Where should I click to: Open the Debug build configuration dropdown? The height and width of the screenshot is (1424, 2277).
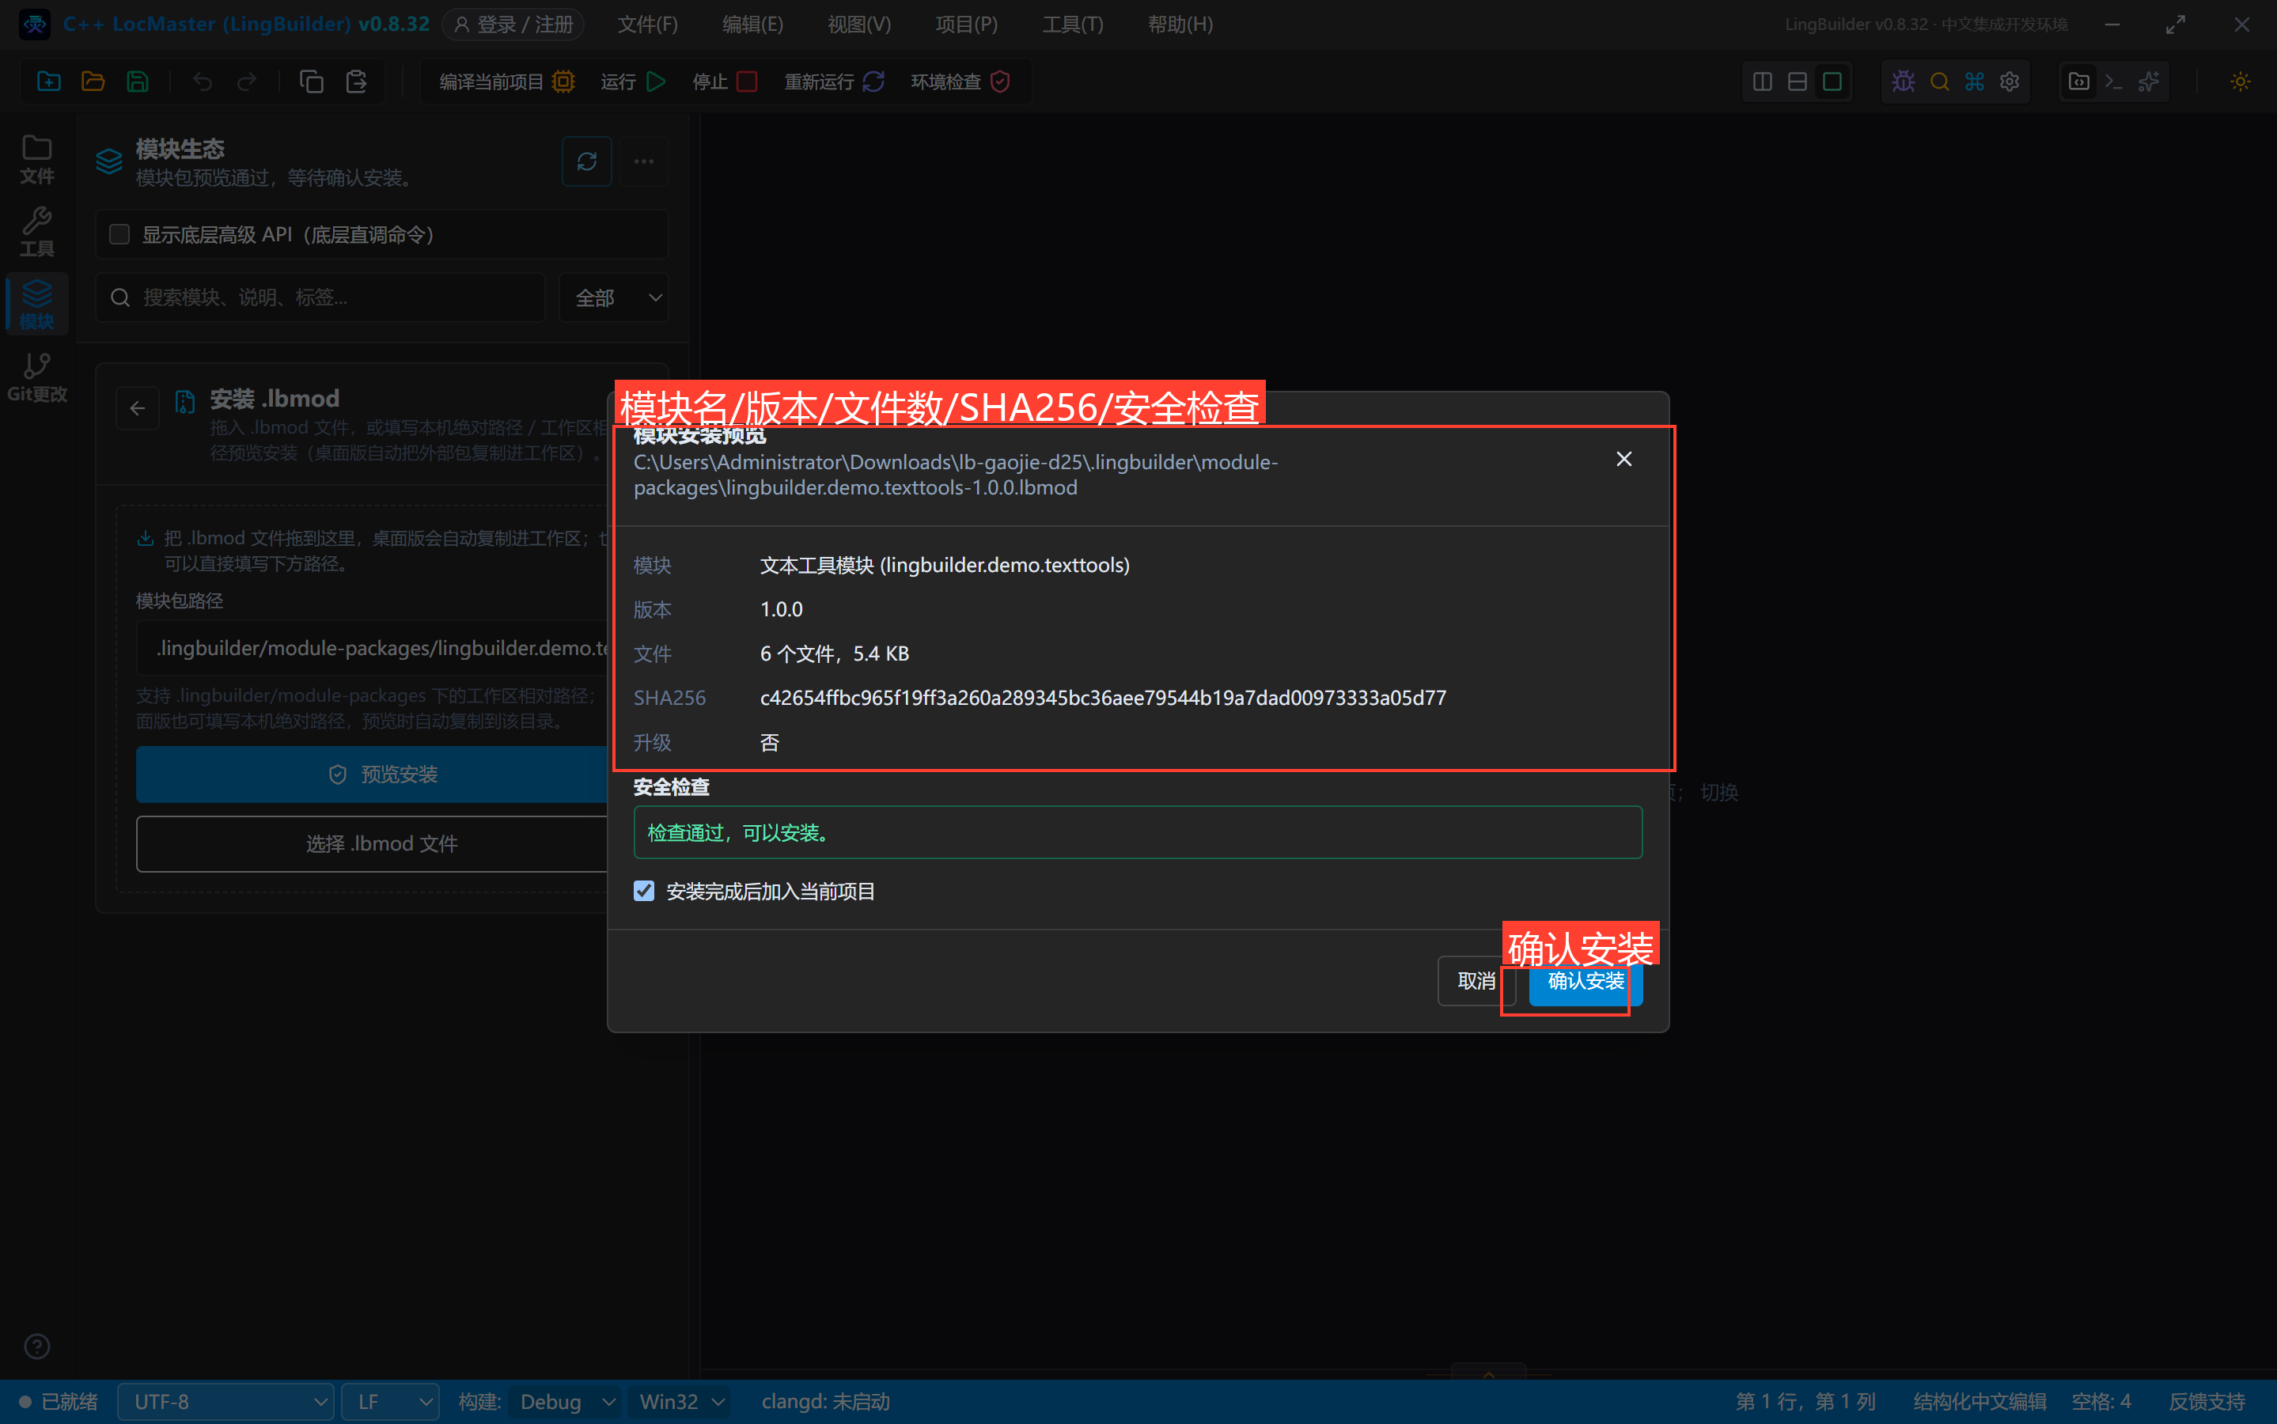[x=566, y=1401]
